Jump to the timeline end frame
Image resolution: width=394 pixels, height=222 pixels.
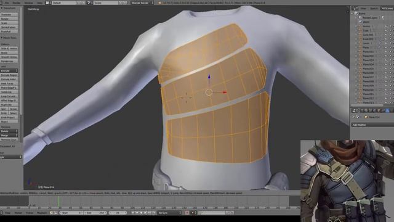tap(153, 213)
